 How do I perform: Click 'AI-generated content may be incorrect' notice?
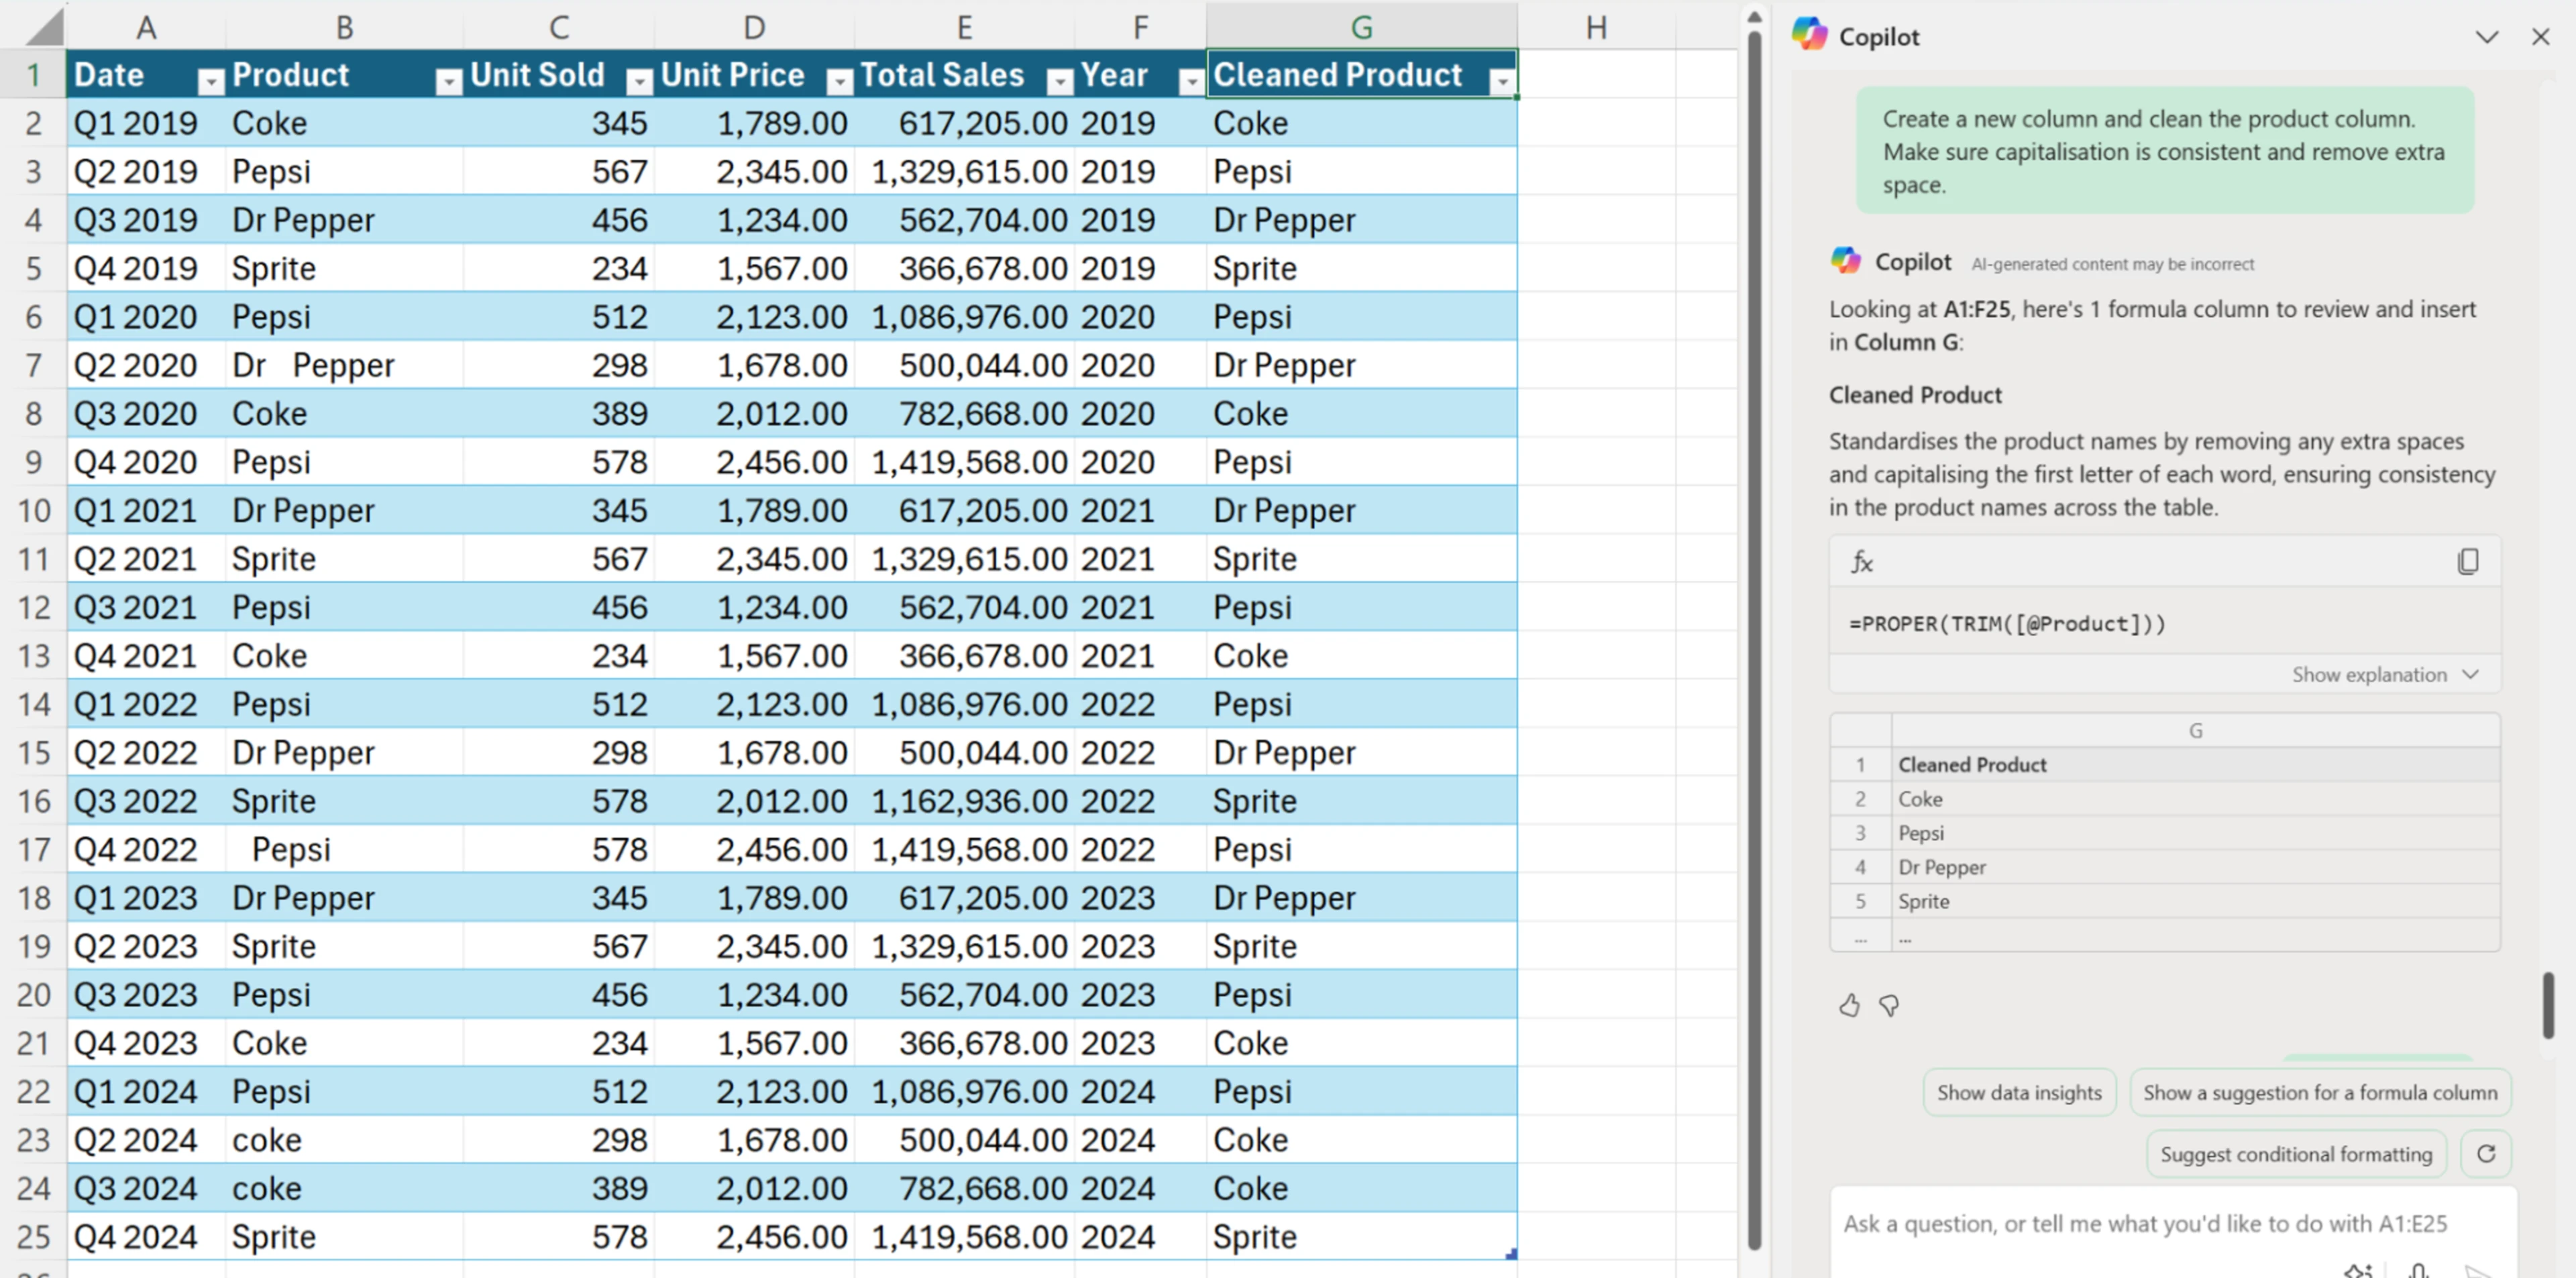(x=2112, y=264)
